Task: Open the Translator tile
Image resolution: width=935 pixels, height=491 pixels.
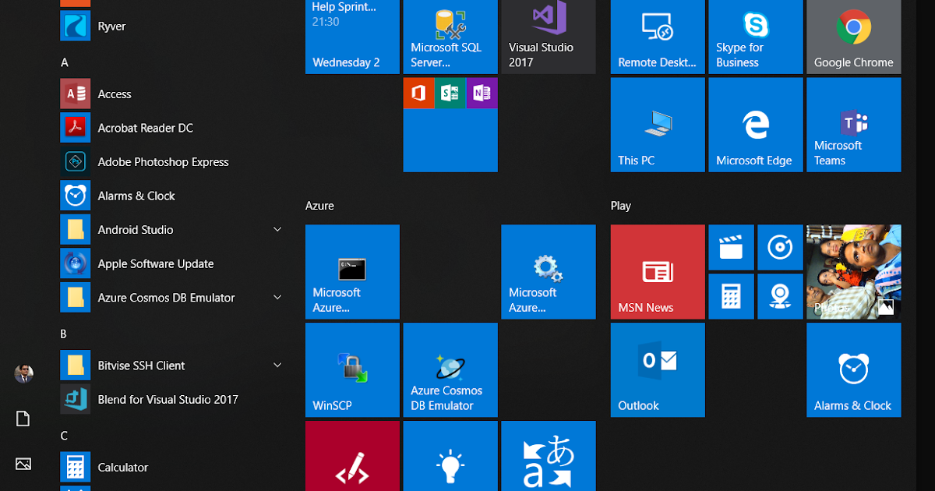Action: [548, 460]
